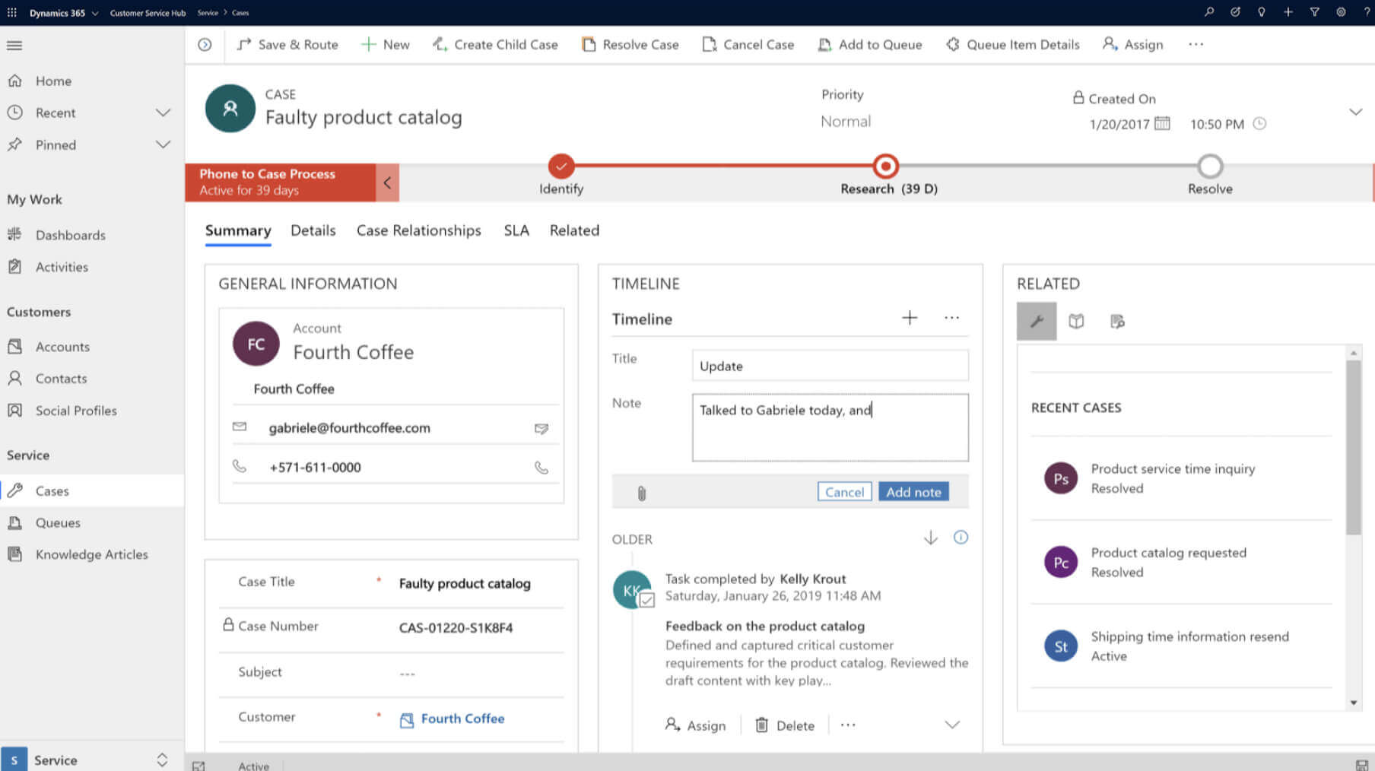The width and height of the screenshot is (1375, 771).
Task: Open Settings via the gear icon
Action: pos(1341,12)
